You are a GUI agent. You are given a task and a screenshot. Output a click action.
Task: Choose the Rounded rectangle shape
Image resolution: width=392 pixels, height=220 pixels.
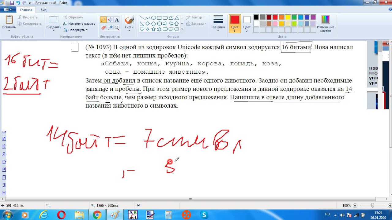coord(165,18)
